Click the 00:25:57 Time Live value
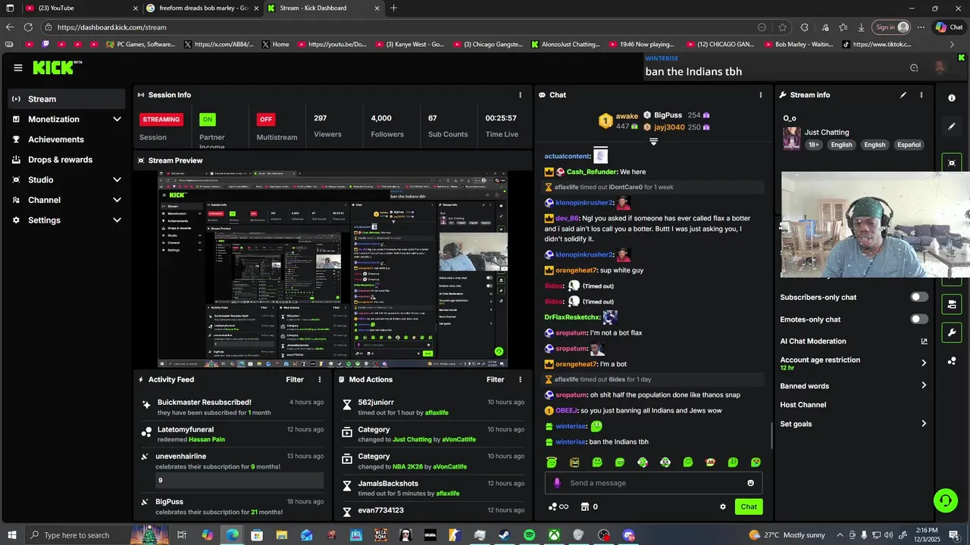 click(501, 118)
